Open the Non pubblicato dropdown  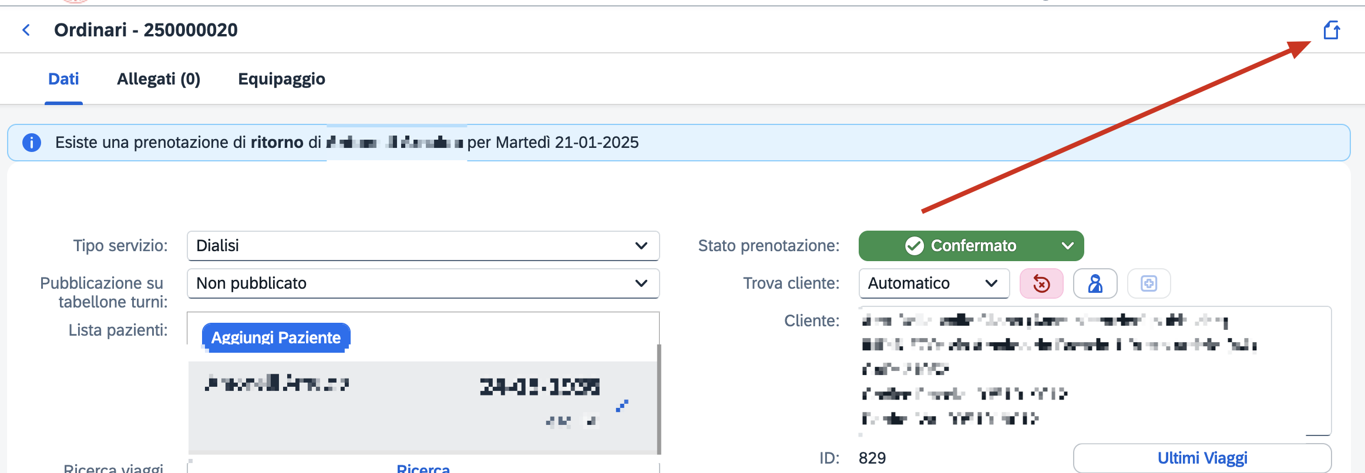click(423, 283)
